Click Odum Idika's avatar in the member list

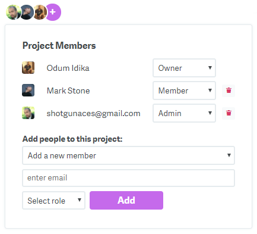tap(28, 68)
